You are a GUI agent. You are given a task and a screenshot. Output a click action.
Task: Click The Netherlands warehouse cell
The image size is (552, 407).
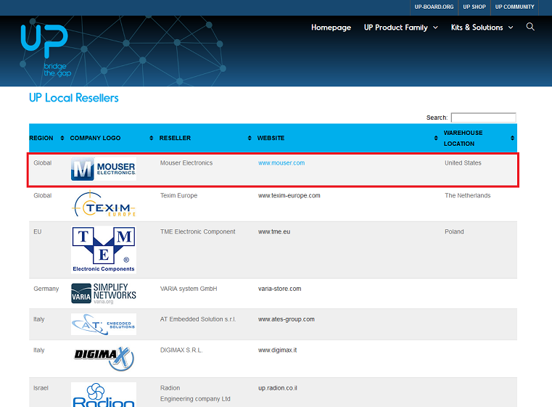[467, 195]
